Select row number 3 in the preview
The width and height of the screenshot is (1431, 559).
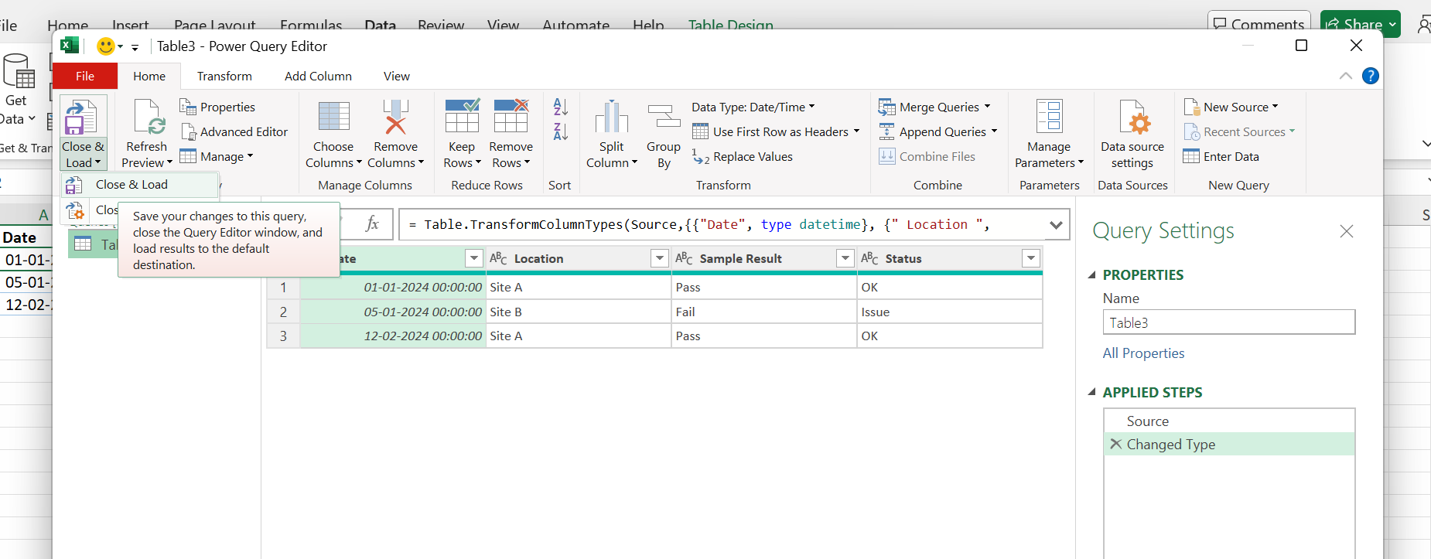pyautogui.click(x=283, y=336)
